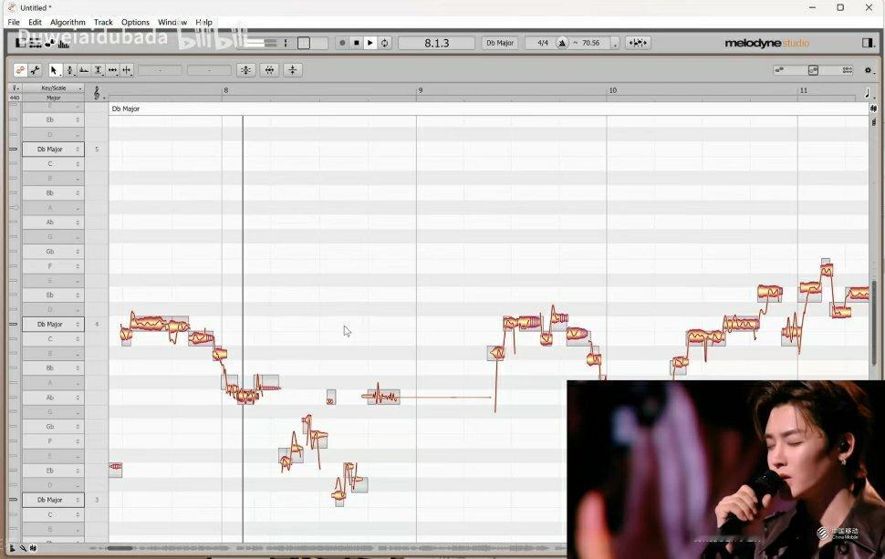Click the 8.1.3 position display

click(x=437, y=43)
